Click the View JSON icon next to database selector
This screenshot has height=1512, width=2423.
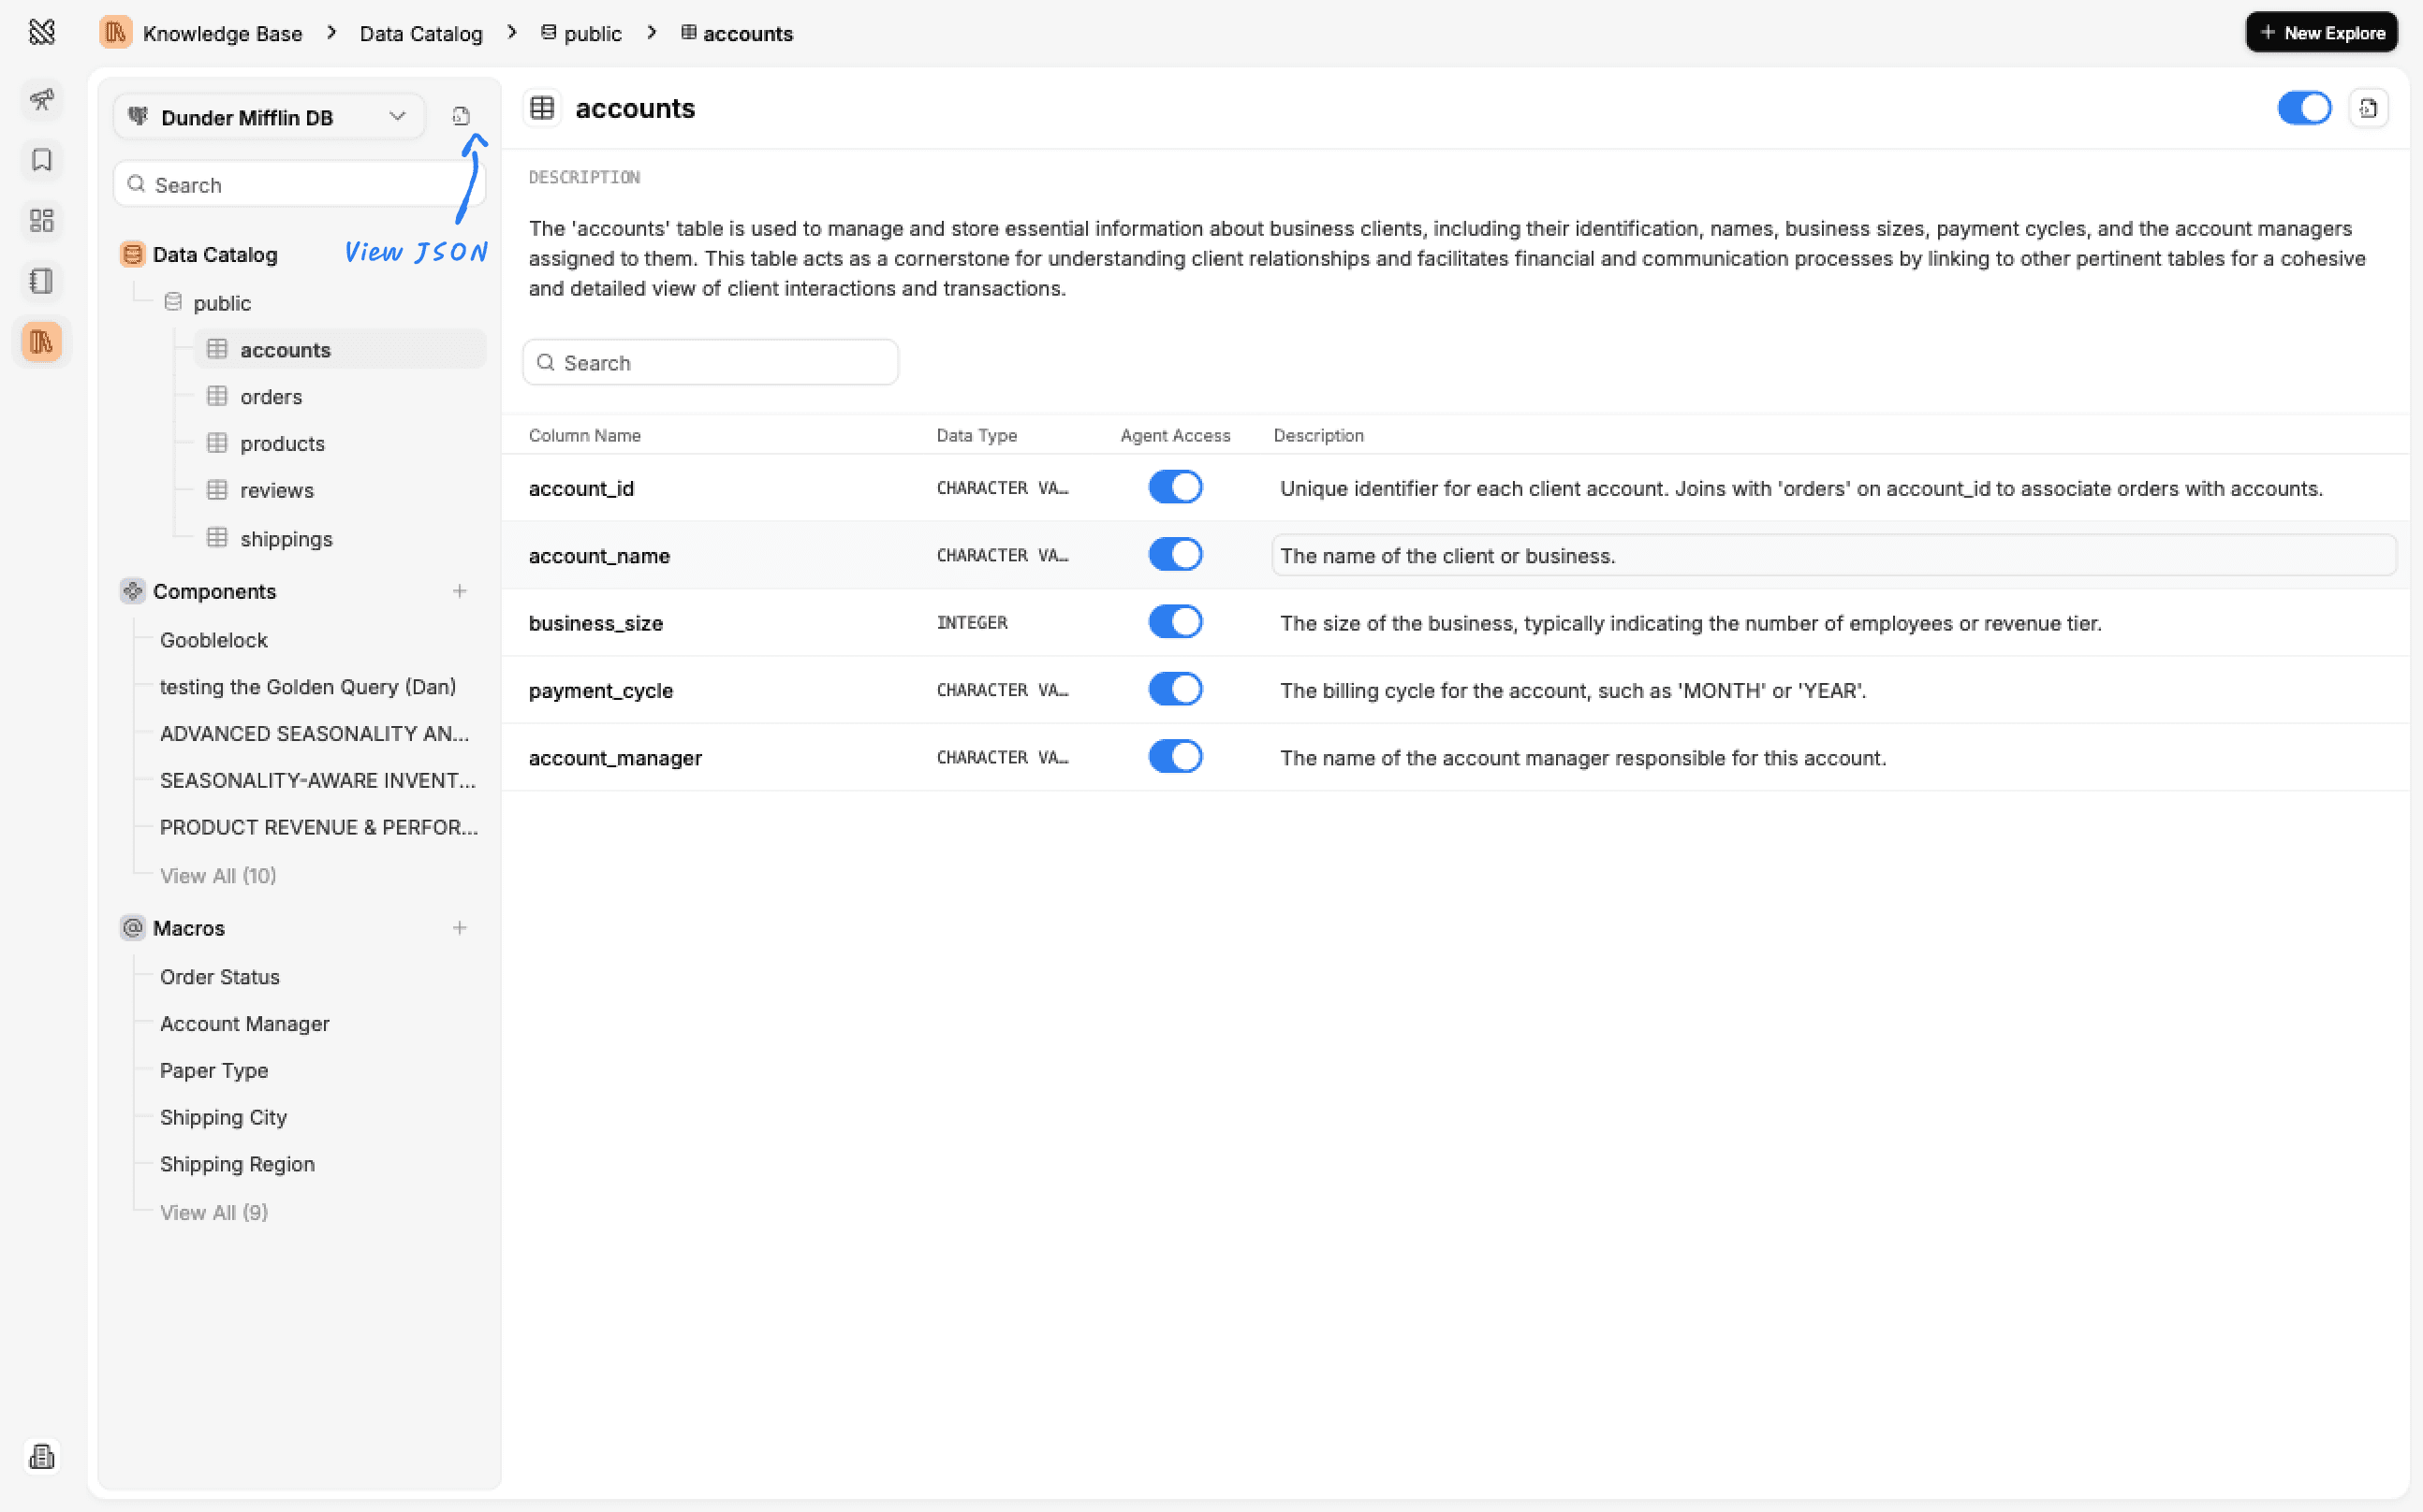(x=459, y=115)
